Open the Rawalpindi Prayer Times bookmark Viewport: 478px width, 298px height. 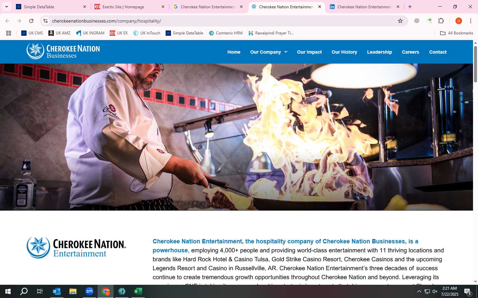pos(271,33)
